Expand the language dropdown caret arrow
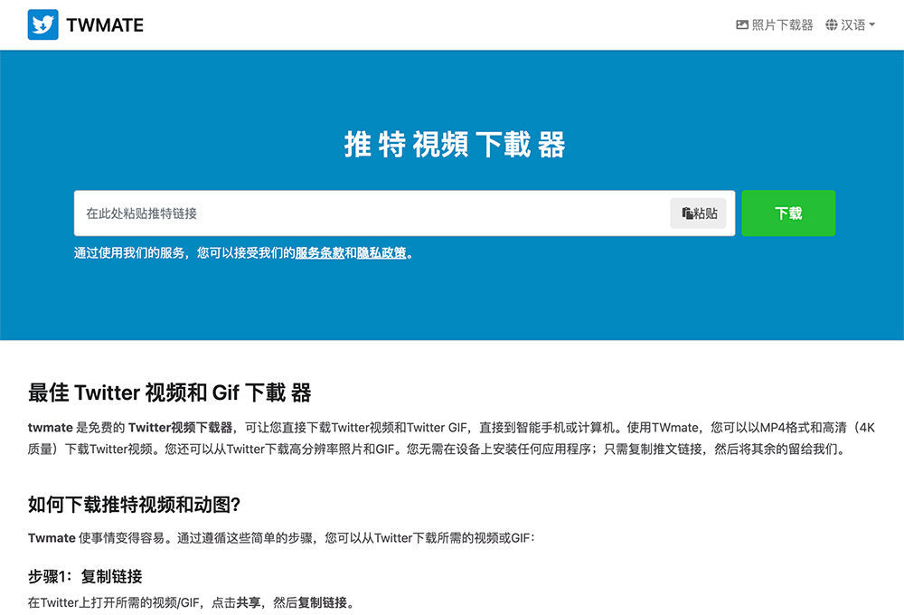Screen dimensions: 904x615 click(871, 24)
